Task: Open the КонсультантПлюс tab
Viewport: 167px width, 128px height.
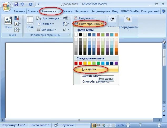Action: (150, 11)
